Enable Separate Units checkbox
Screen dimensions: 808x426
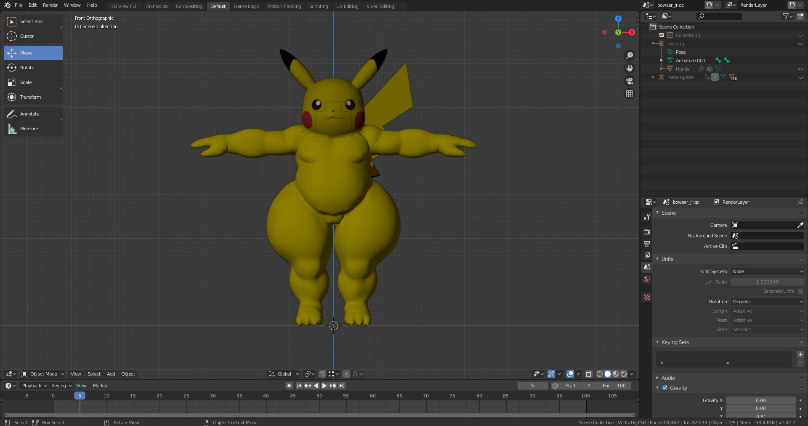coord(800,291)
